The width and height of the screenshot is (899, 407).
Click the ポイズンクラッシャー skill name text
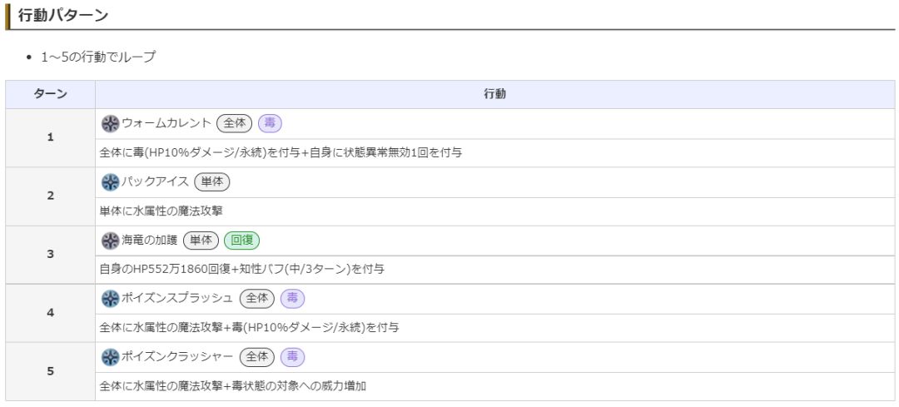(177, 357)
